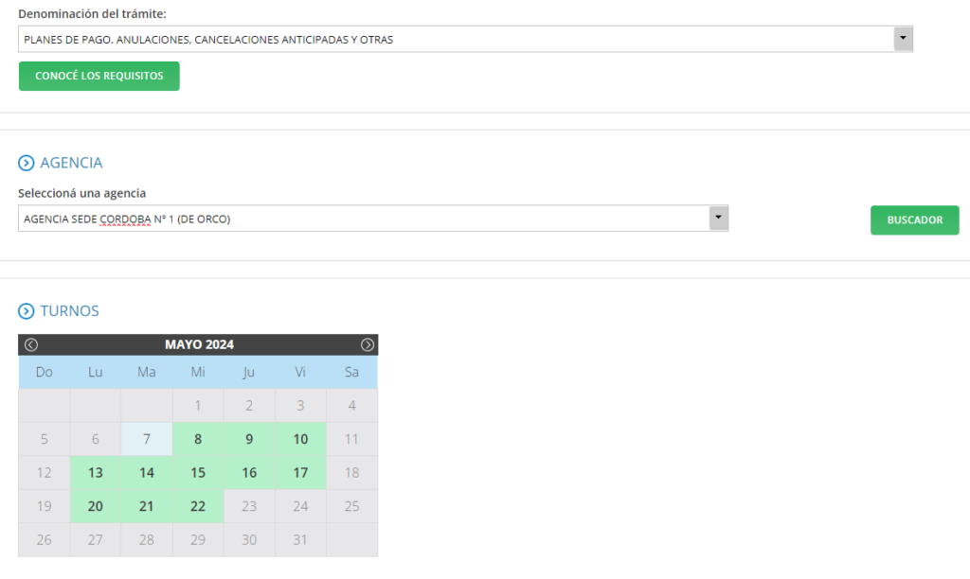Go to previous month in calendar
The height and width of the screenshot is (579, 970).
(31, 344)
